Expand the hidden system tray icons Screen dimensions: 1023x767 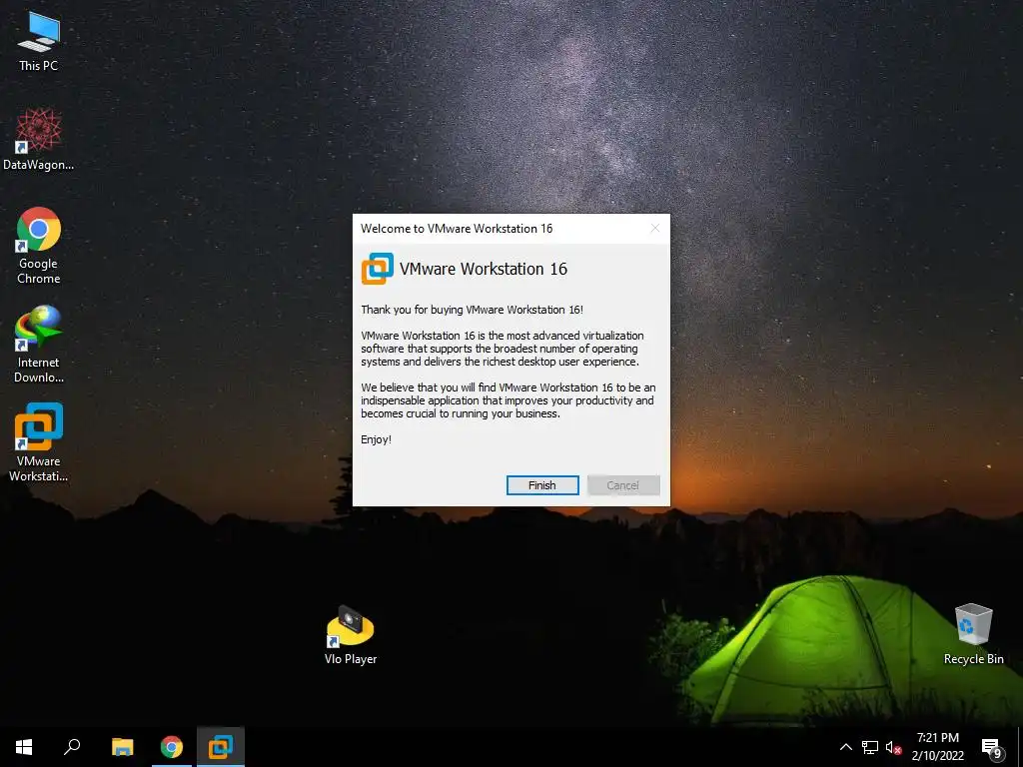pos(845,747)
